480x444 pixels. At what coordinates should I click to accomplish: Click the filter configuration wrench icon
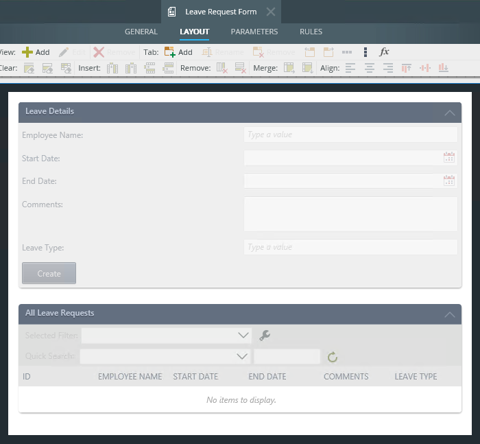(x=265, y=336)
